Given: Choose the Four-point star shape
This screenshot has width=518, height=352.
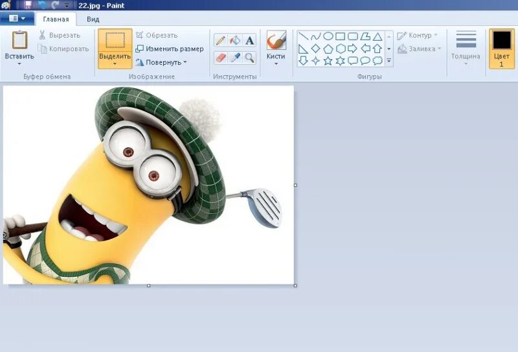Looking at the screenshot, I should point(315,60).
